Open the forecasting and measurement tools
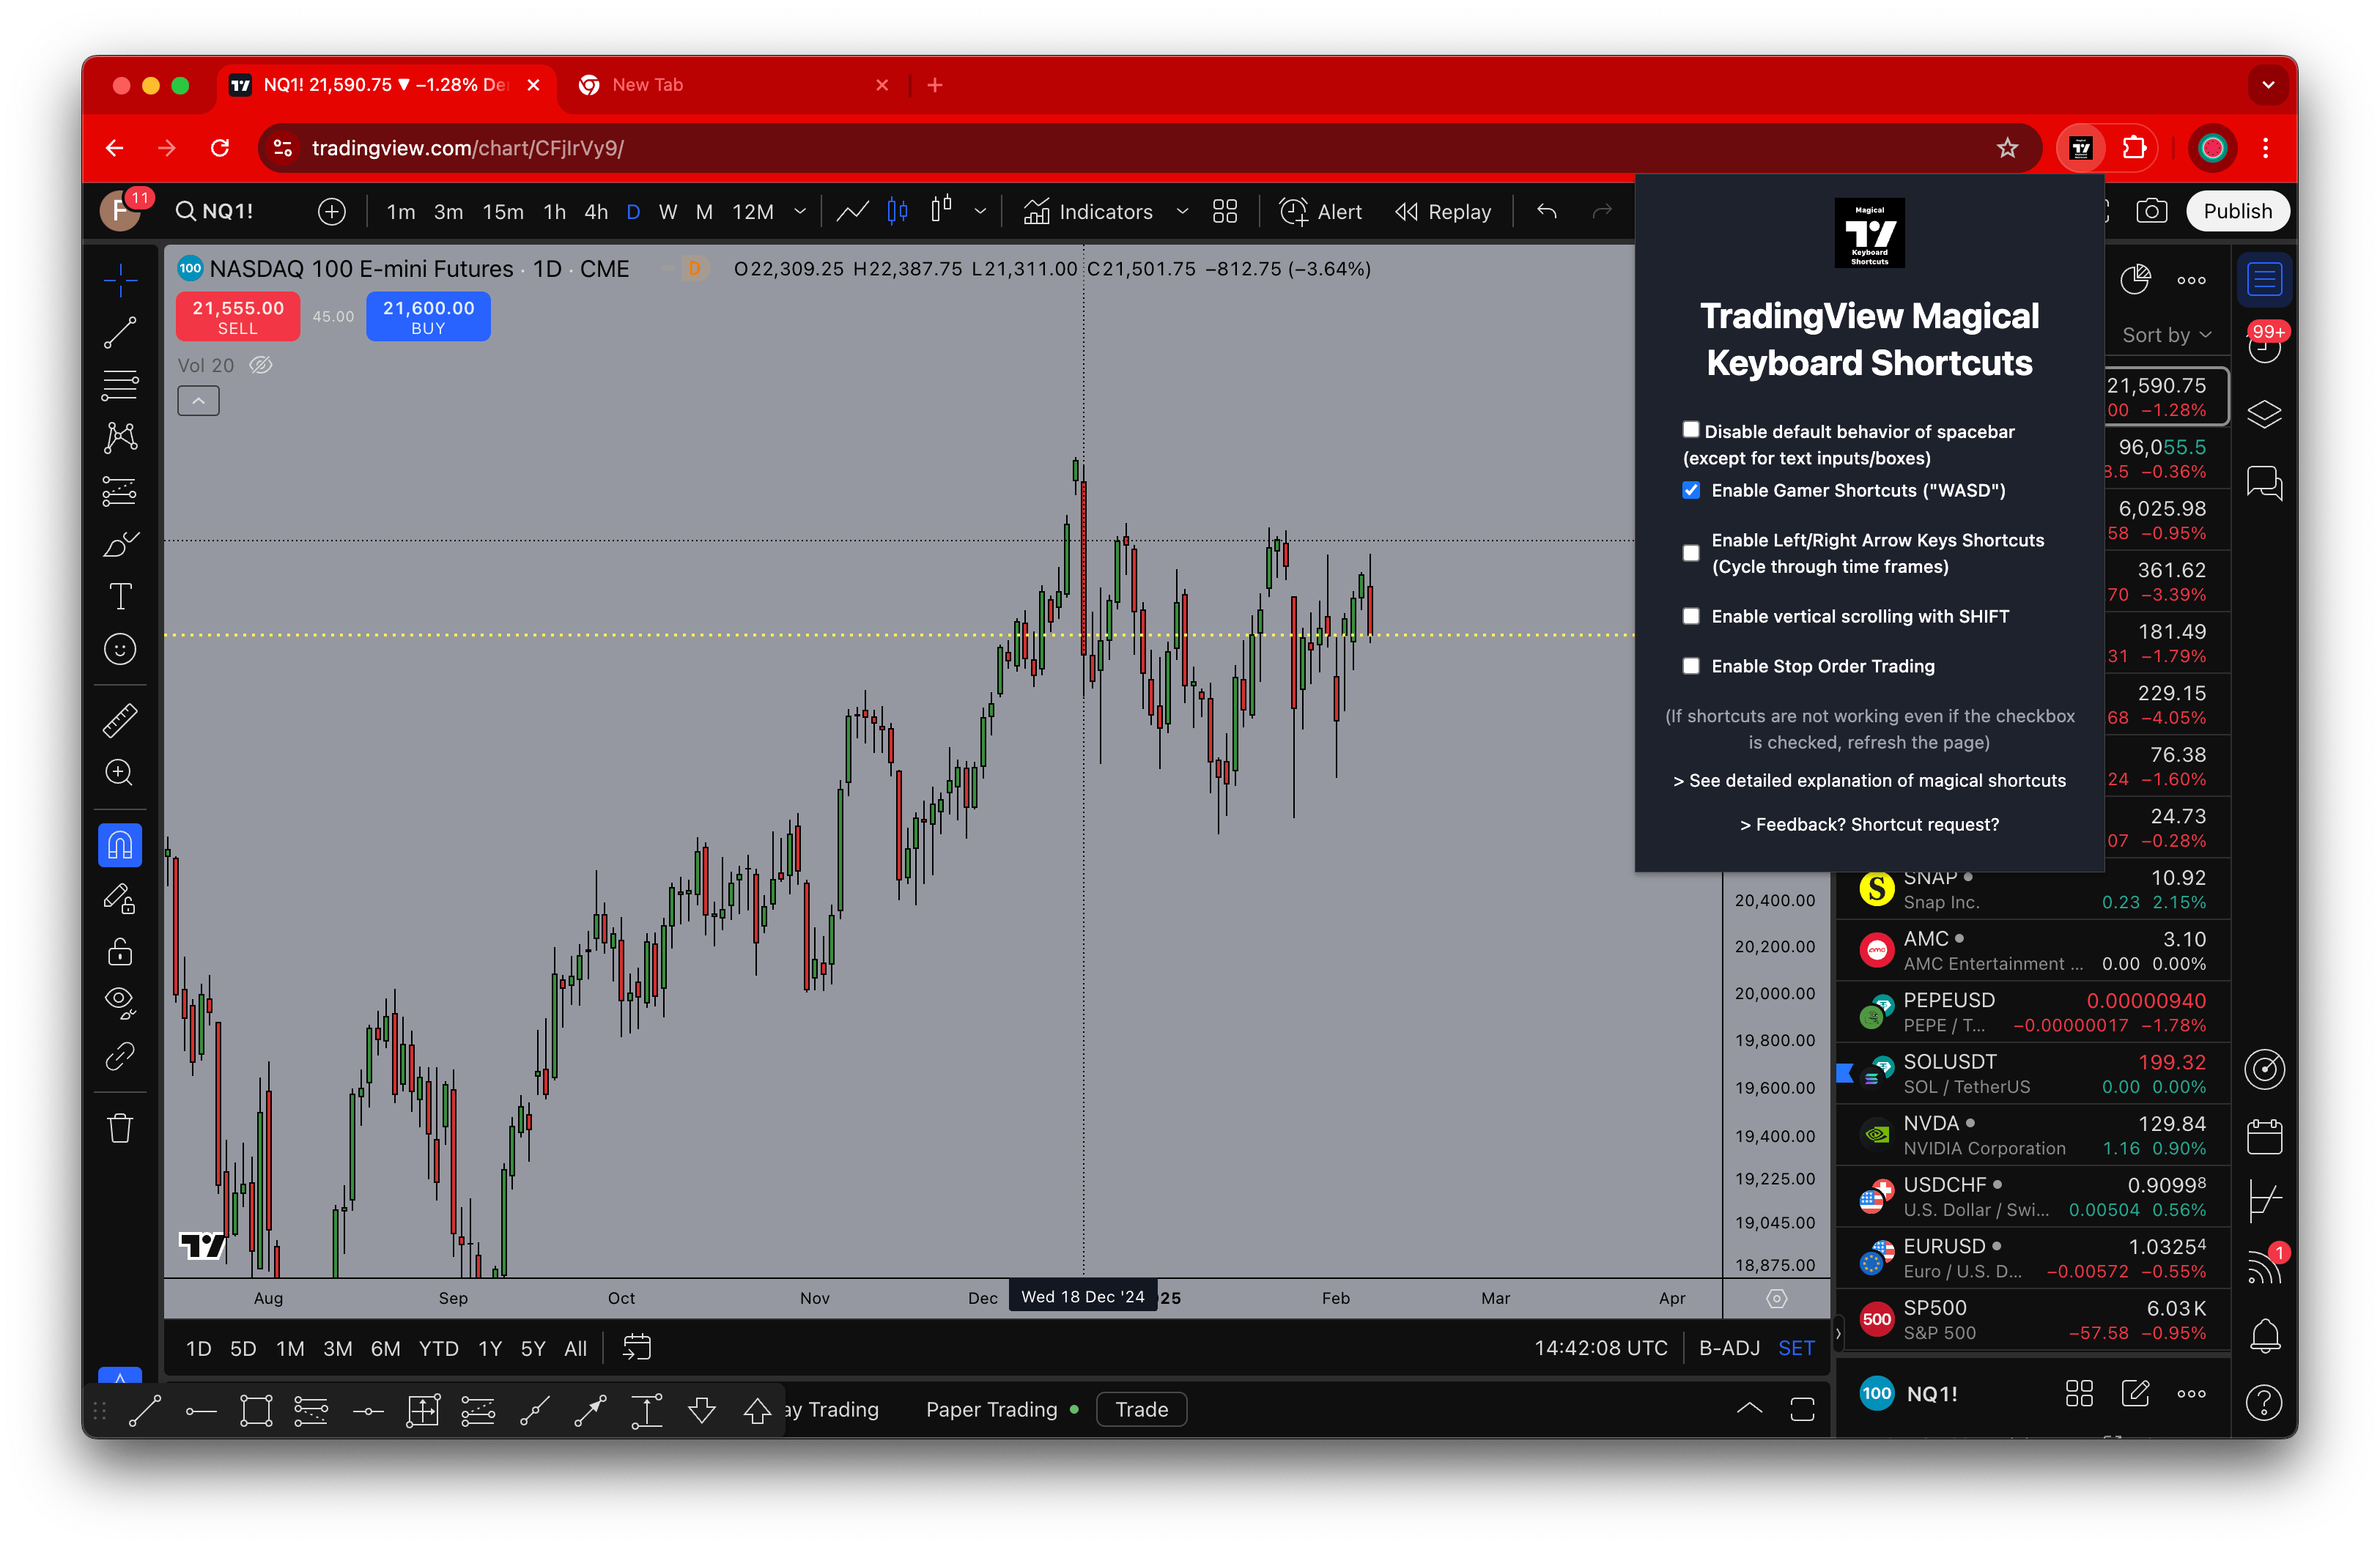The width and height of the screenshot is (2380, 1547). 120,491
